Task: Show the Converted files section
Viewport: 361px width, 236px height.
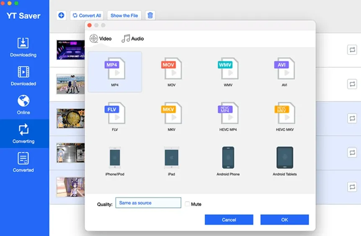Action: (x=23, y=162)
